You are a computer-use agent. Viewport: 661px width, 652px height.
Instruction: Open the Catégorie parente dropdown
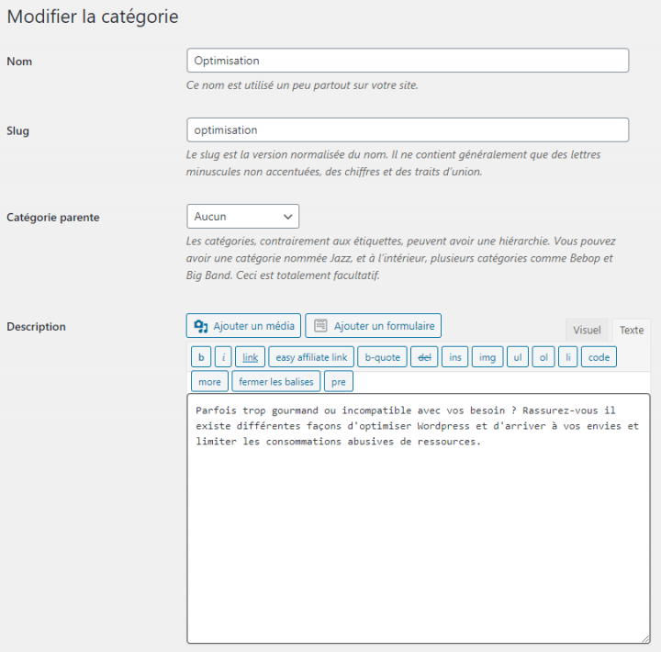coord(242,217)
